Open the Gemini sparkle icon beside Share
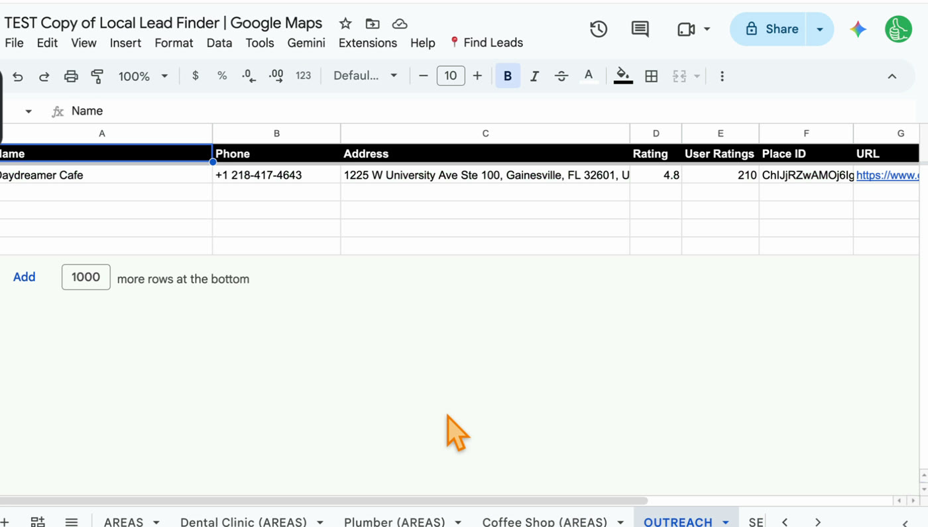 pyautogui.click(x=858, y=29)
